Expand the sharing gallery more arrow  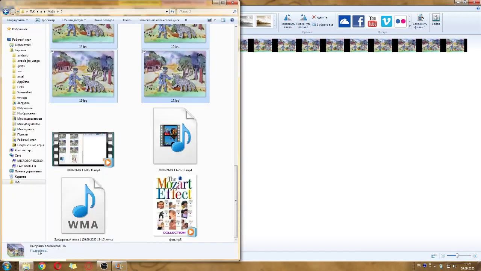coord(410,26)
